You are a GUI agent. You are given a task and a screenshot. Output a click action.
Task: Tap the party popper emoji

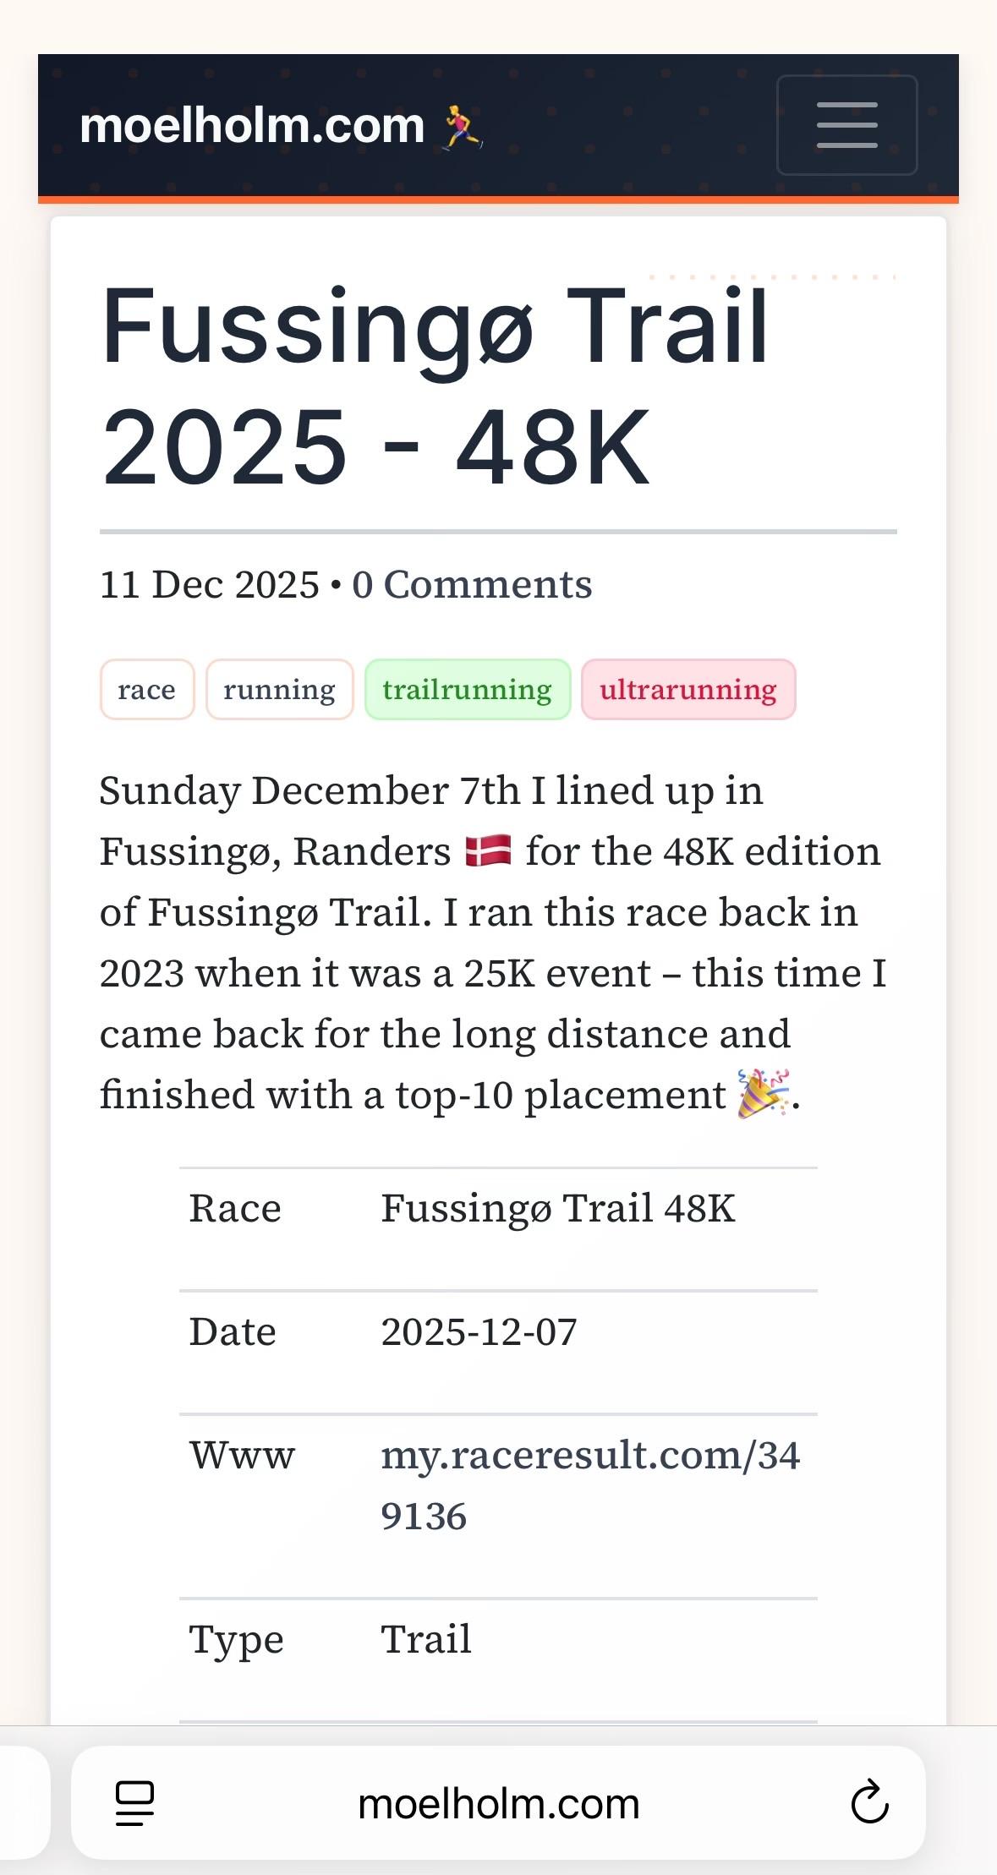(x=763, y=1094)
